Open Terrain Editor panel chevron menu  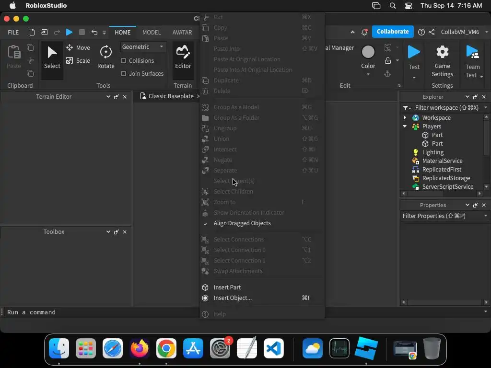coord(108,97)
